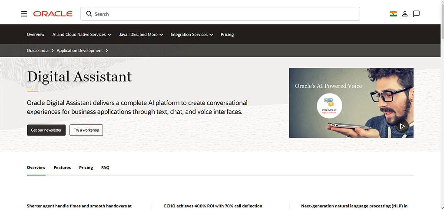Click the search magnifier icon
This screenshot has height=210, width=444.
coord(89,14)
